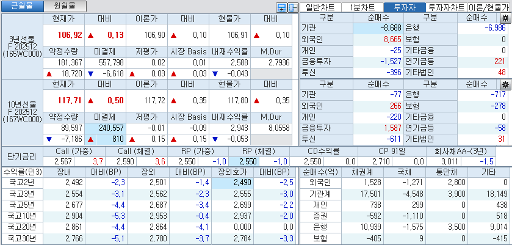This screenshot has height=245, width=512.
Task: Click the highlighted open interest 240,557
Action: coord(111,128)
